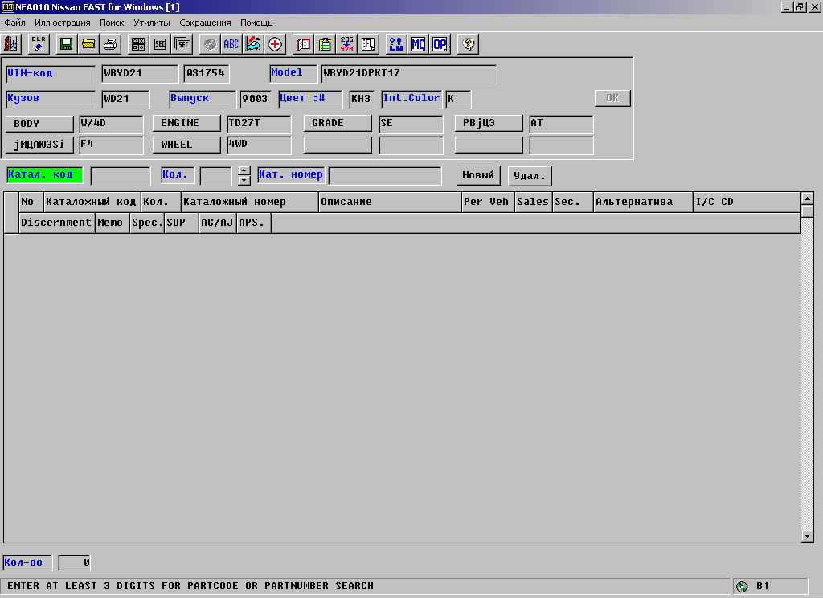Click the Новый button
This screenshot has height=598, width=823.
[478, 175]
